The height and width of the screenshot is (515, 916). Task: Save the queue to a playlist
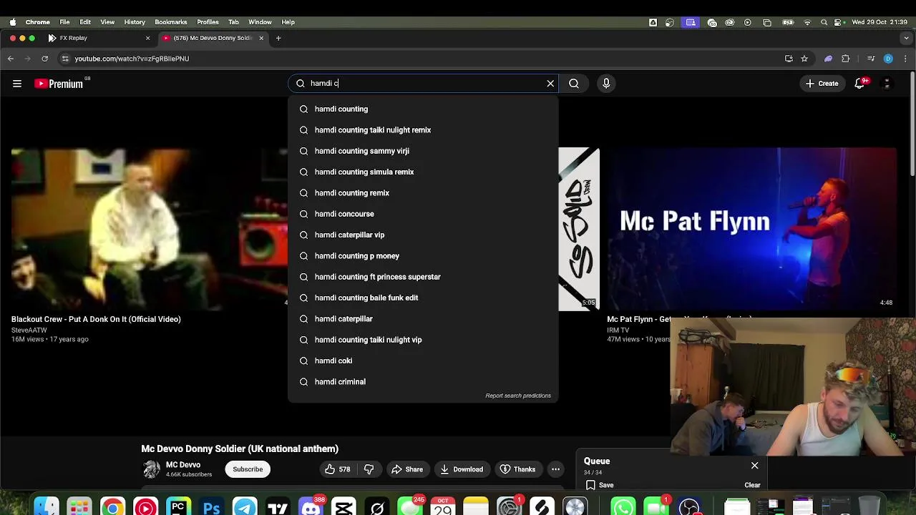point(600,485)
